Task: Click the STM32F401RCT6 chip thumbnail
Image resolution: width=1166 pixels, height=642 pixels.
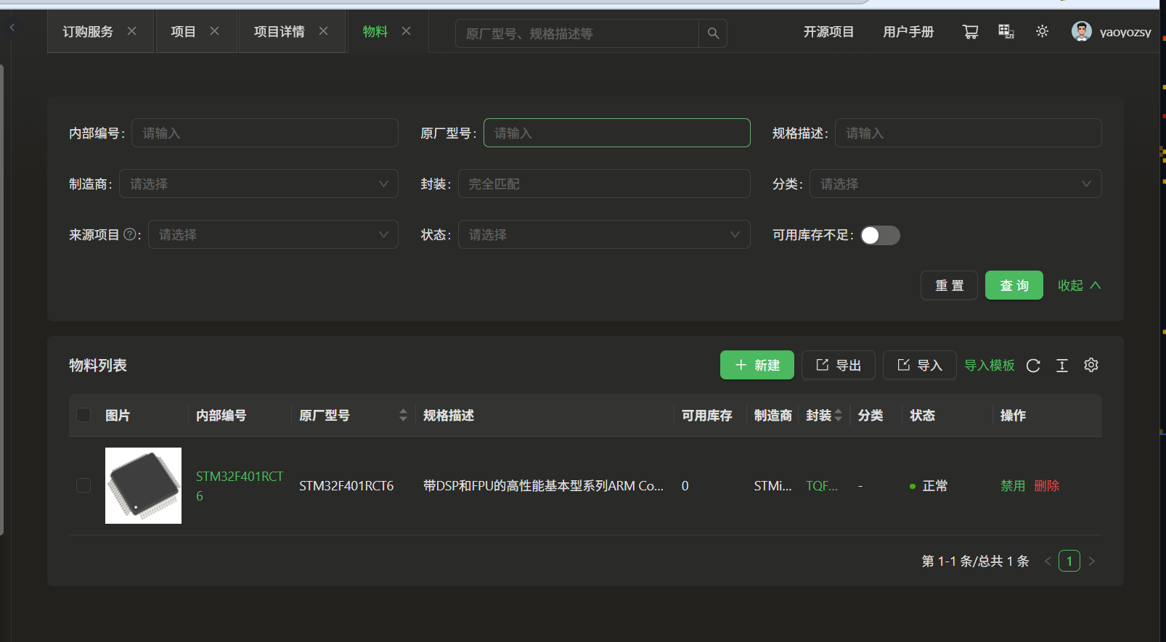Action: 143,485
